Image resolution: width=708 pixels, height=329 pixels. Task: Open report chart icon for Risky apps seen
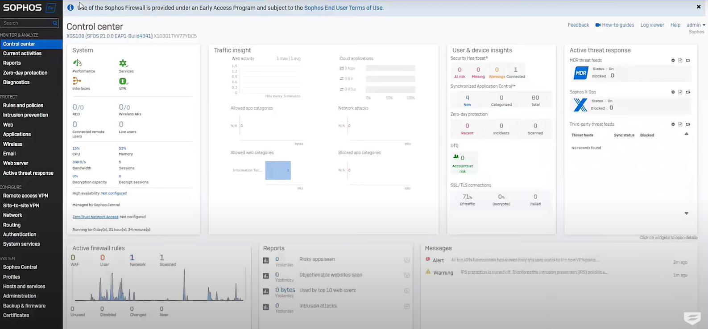pos(266,260)
